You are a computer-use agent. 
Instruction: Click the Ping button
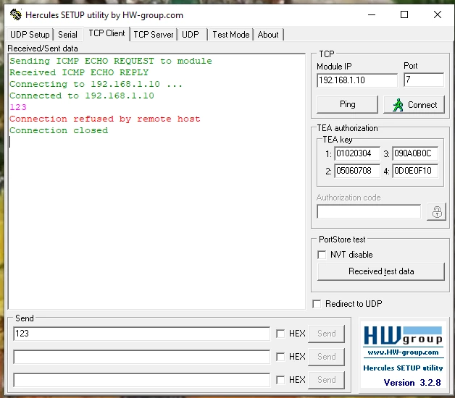(347, 104)
